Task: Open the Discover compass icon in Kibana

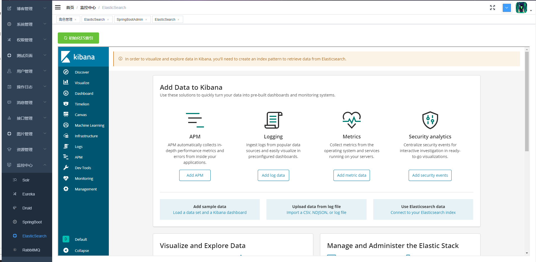Action: [66, 72]
